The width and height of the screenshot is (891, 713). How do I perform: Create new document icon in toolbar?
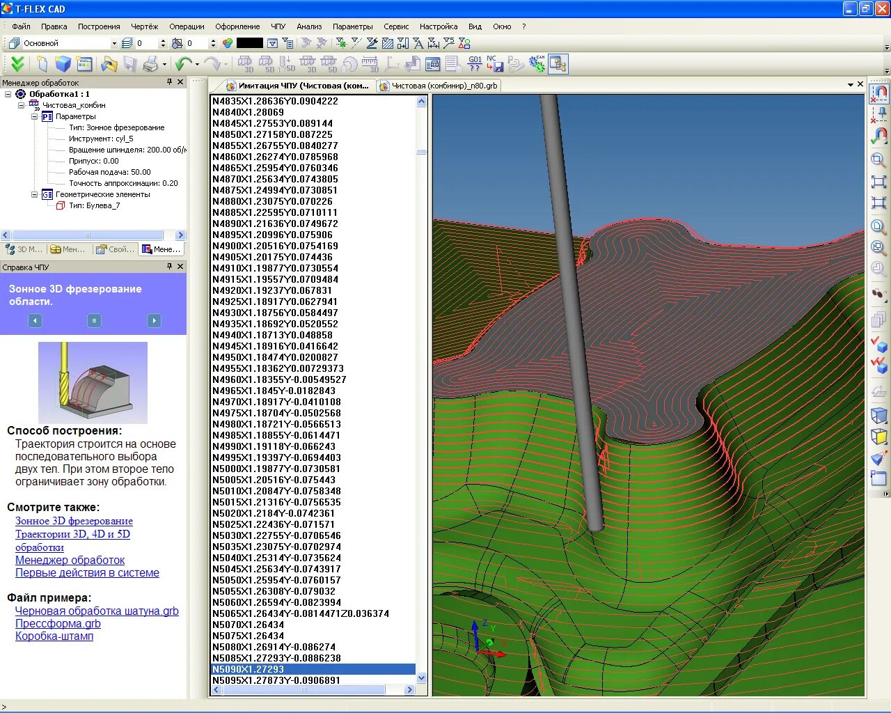[42, 64]
